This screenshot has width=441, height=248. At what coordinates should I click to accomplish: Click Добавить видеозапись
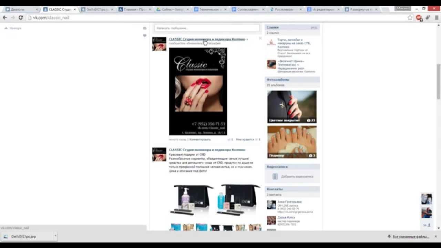pyautogui.click(x=297, y=176)
